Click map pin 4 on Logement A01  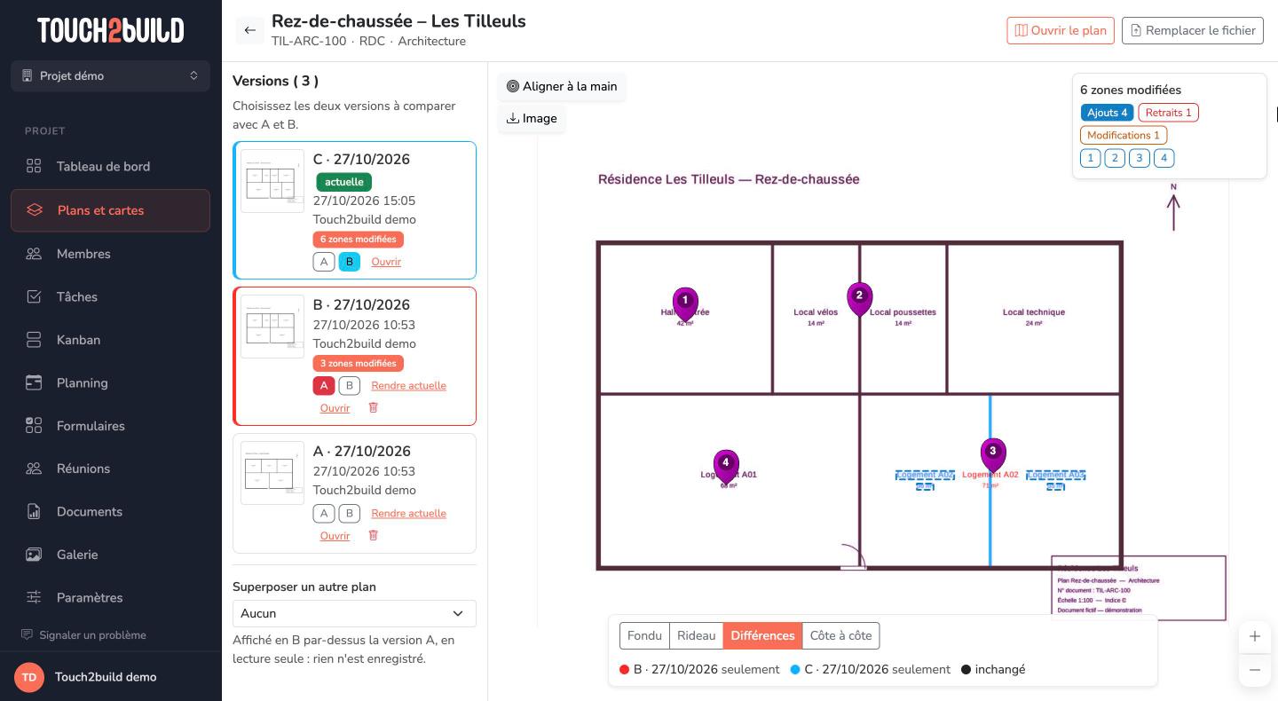[x=726, y=466]
